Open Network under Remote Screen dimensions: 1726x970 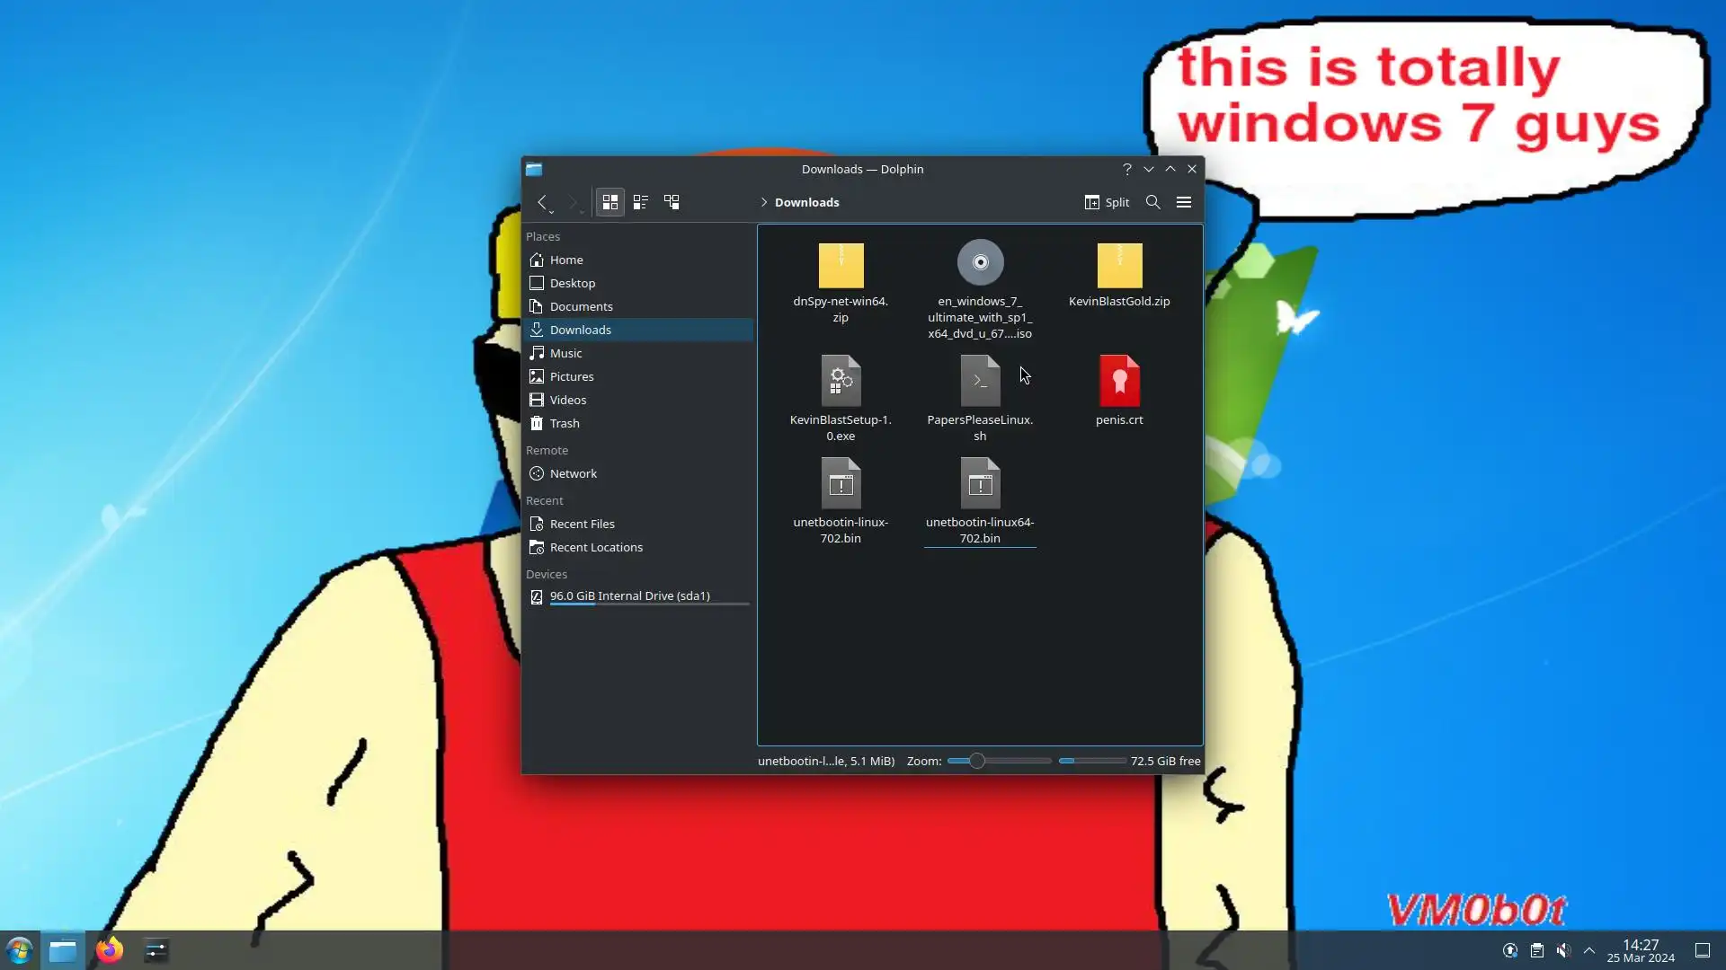[573, 473]
